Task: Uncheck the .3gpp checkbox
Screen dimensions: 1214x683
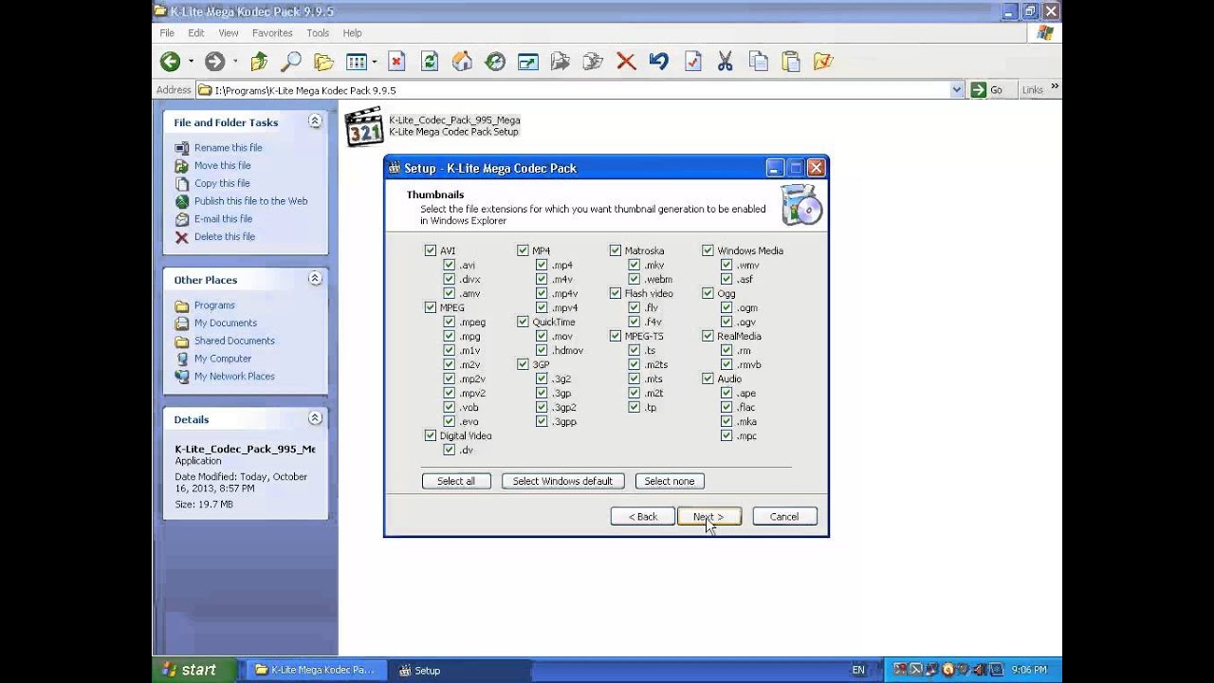Action: click(542, 421)
